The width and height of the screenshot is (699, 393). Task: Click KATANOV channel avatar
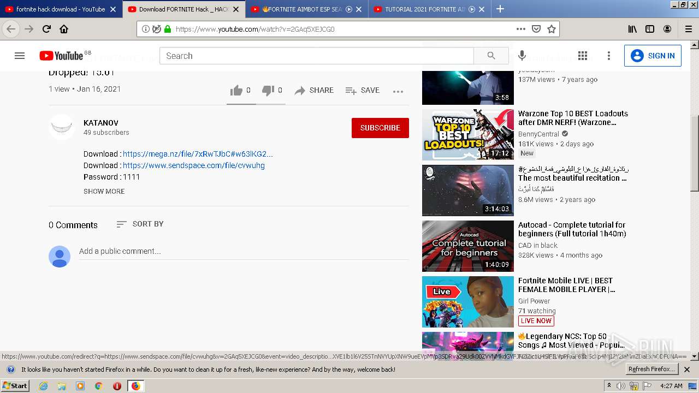pyautogui.click(x=62, y=128)
